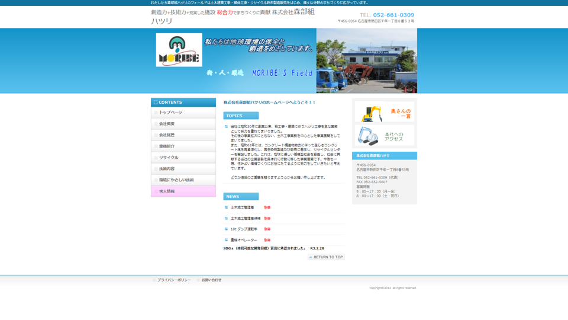This screenshot has width=568, height=320.
Task: Open 会社概要 in the sidebar menu
Action: click(x=183, y=124)
